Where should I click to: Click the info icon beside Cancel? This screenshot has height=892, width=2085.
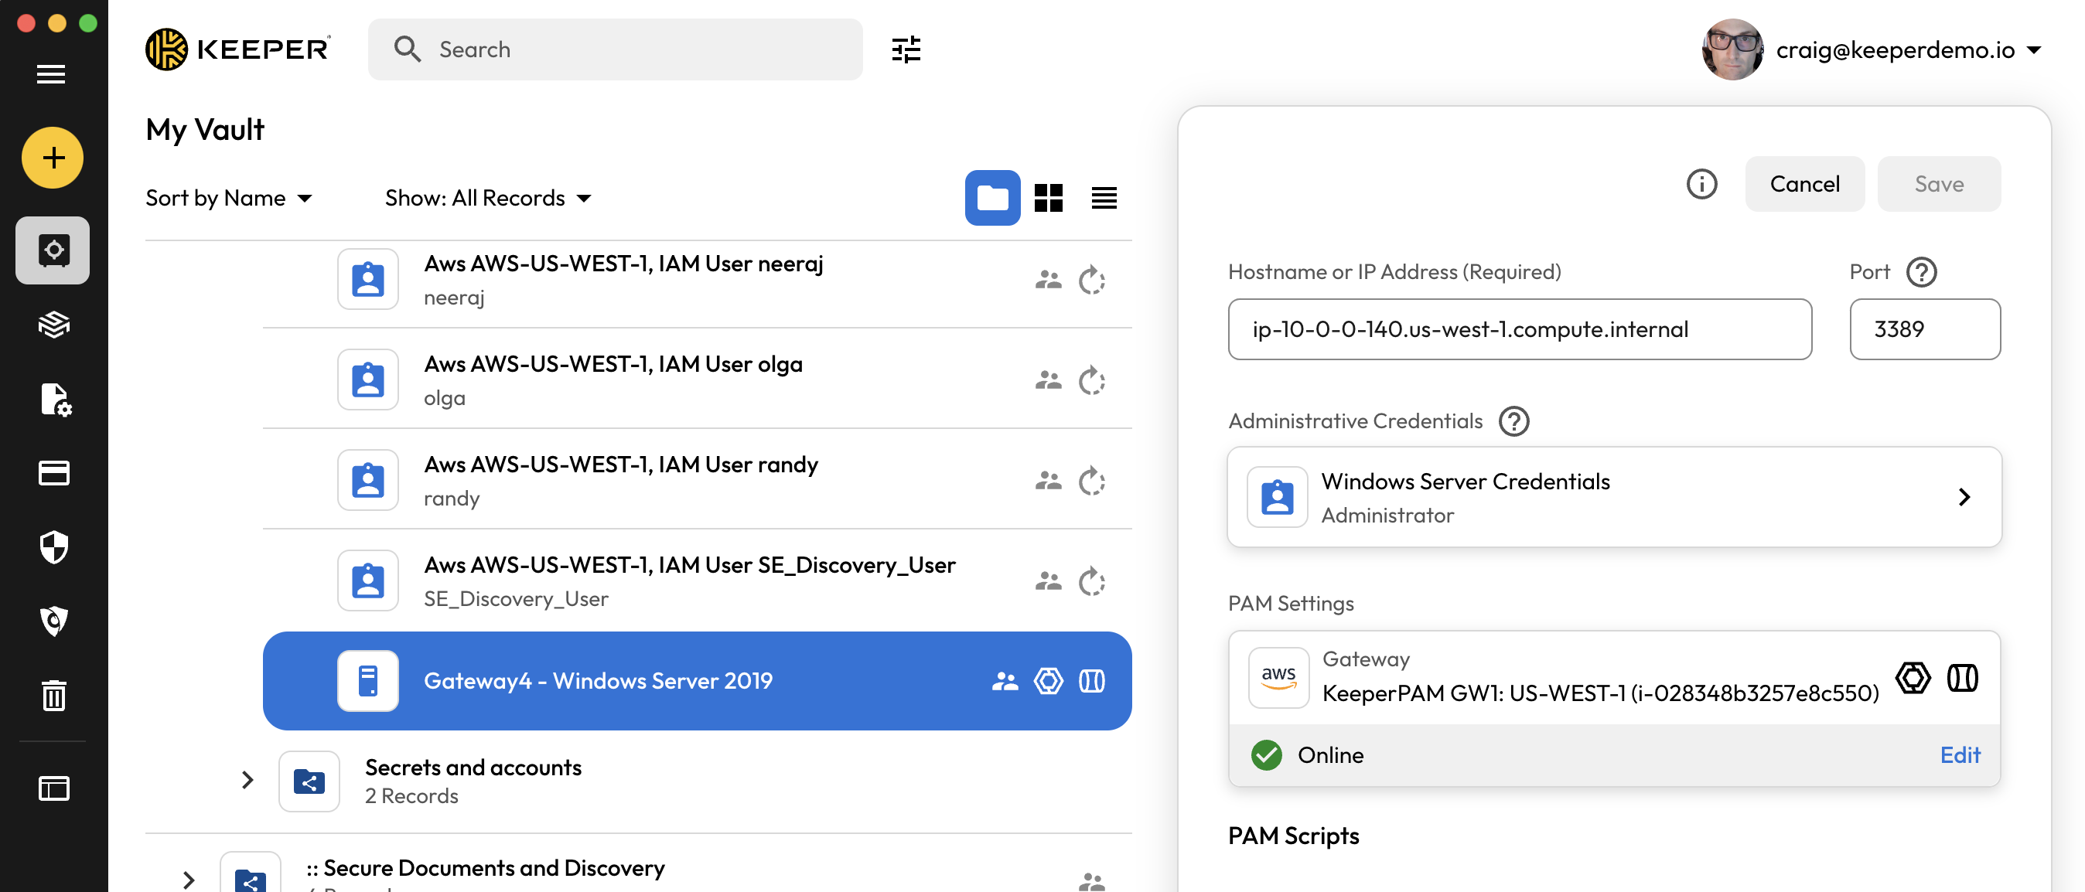point(1701,183)
